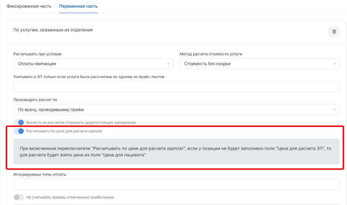Select the "Переменная часть" tab

(78, 6)
